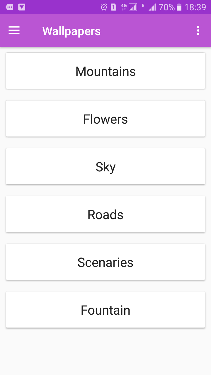
Task: Tap the 18:39 clock in the status bar
Action: click(x=195, y=7)
